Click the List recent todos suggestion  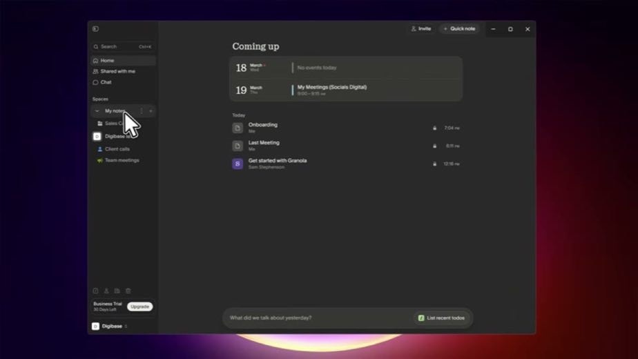(441, 318)
